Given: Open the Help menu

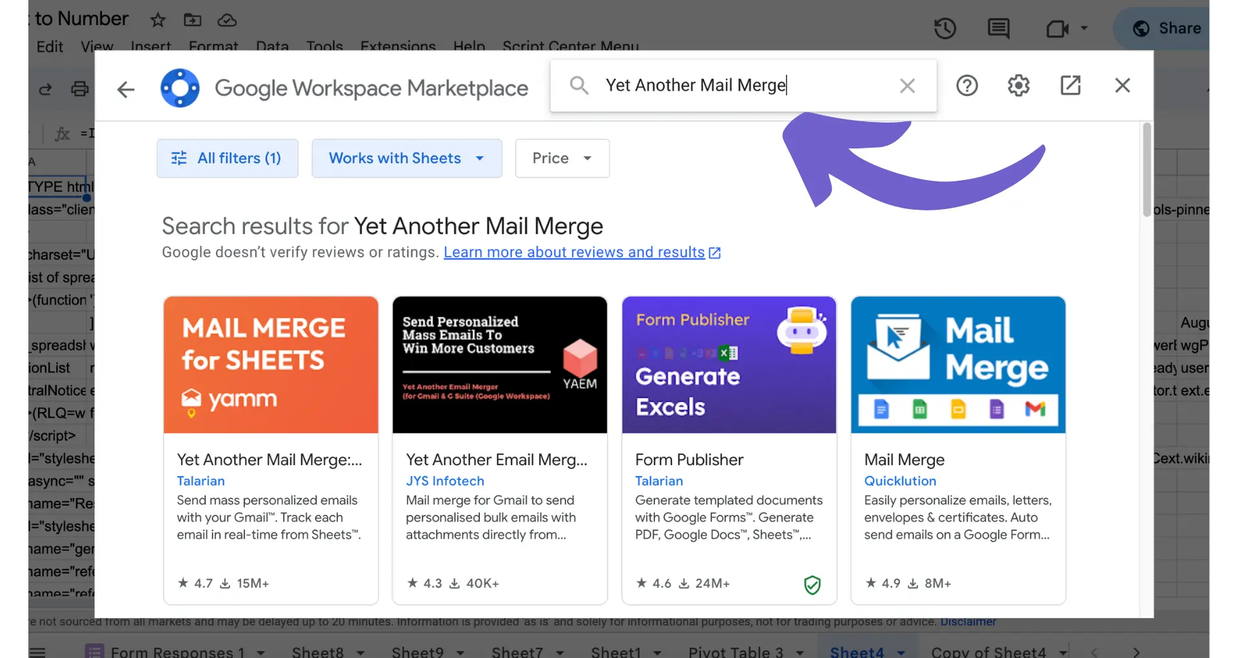Looking at the screenshot, I should [469, 46].
